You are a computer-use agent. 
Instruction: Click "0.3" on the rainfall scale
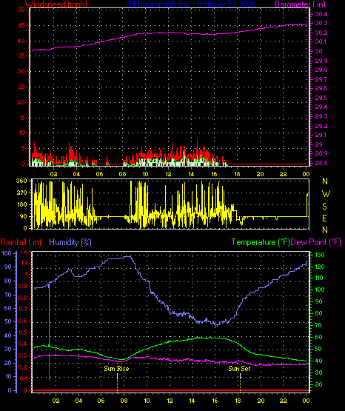click(23, 355)
